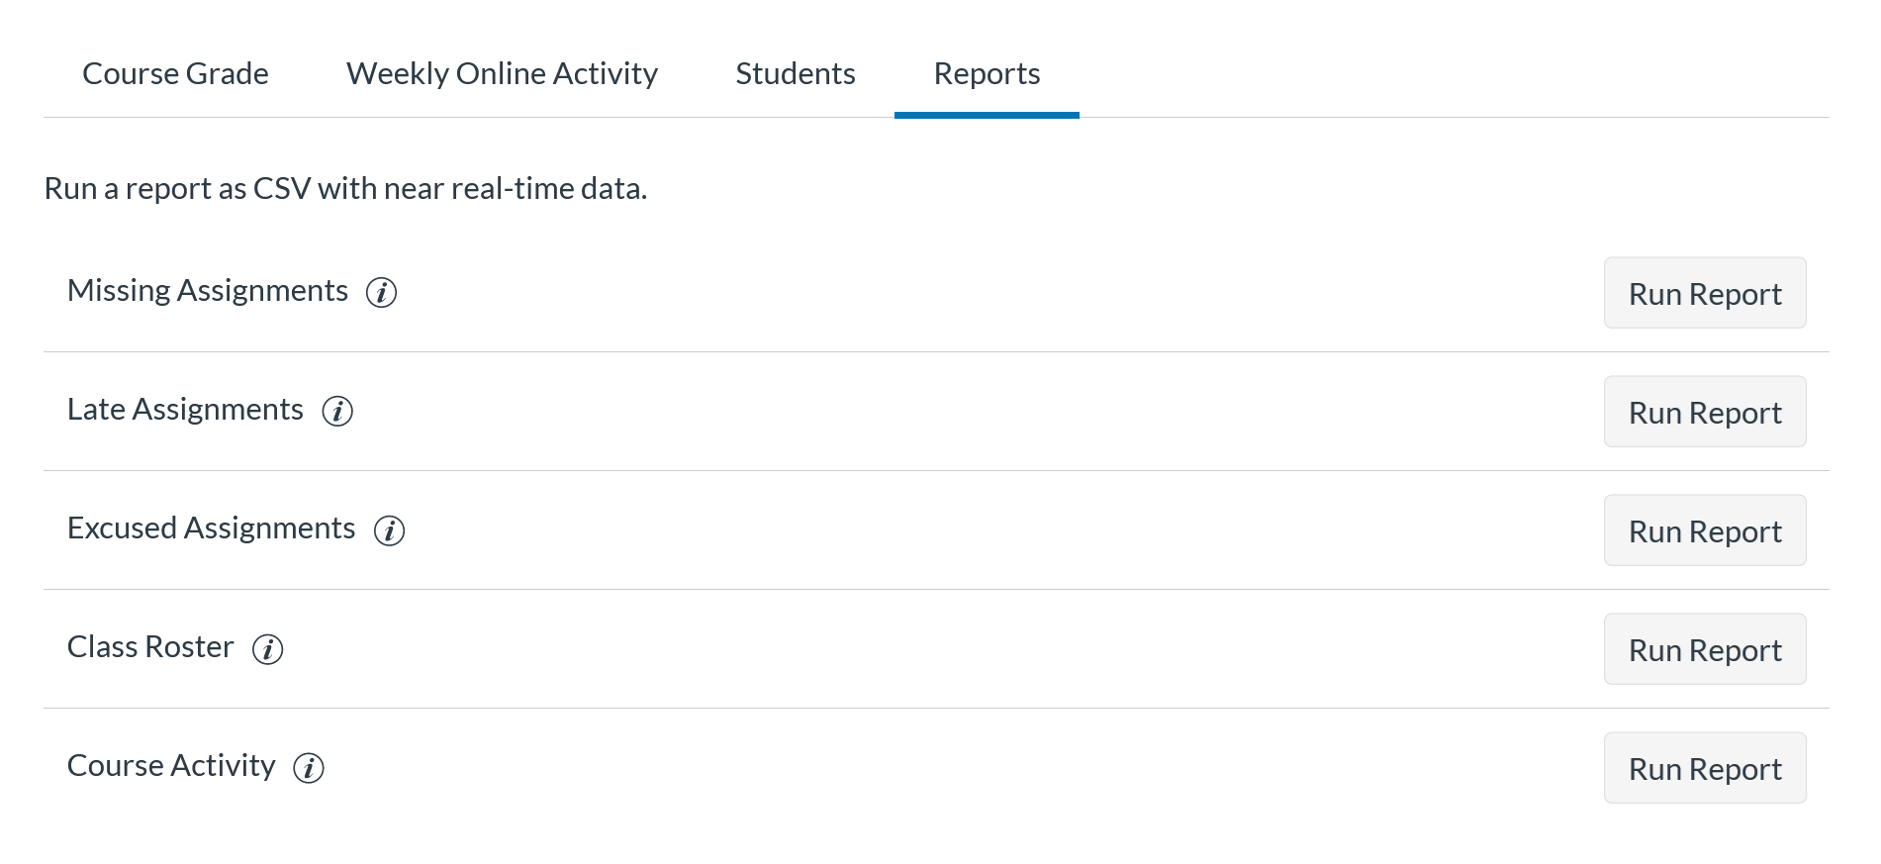This screenshot has height=864, width=1881.
Task: Run the Late Assignments report
Action: [x=1704, y=413]
